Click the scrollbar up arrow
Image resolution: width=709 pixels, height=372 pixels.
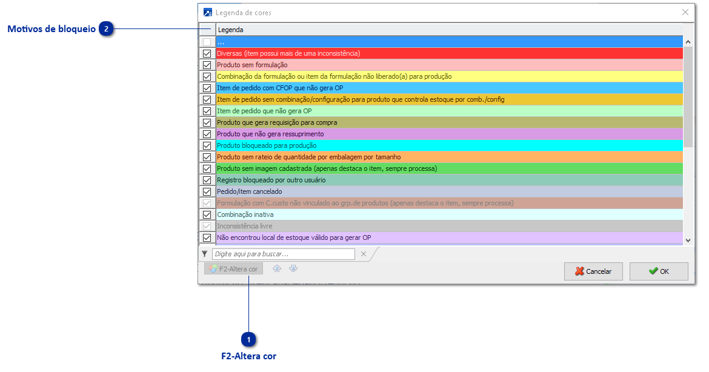pos(688,41)
